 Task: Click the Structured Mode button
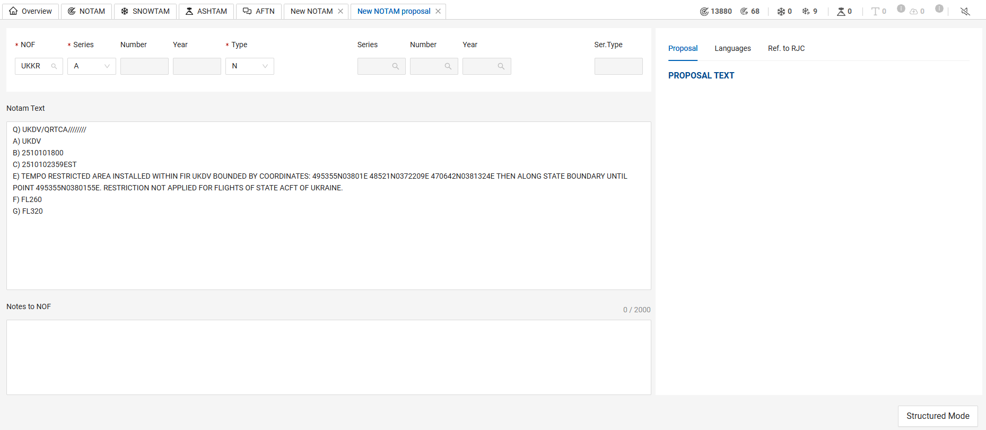point(938,416)
